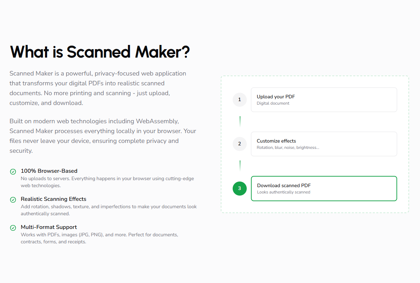This screenshot has width=420, height=283.
Task: Select the step 1 number circle
Action: click(x=240, y=100)
